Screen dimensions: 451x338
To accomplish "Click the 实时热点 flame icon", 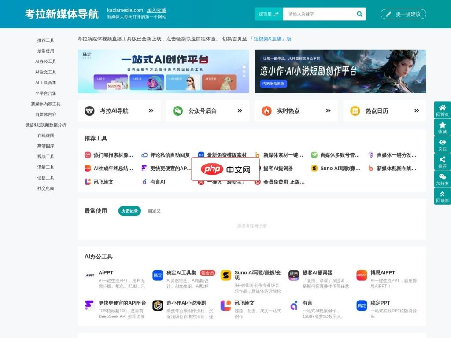I will pos(266,110).
